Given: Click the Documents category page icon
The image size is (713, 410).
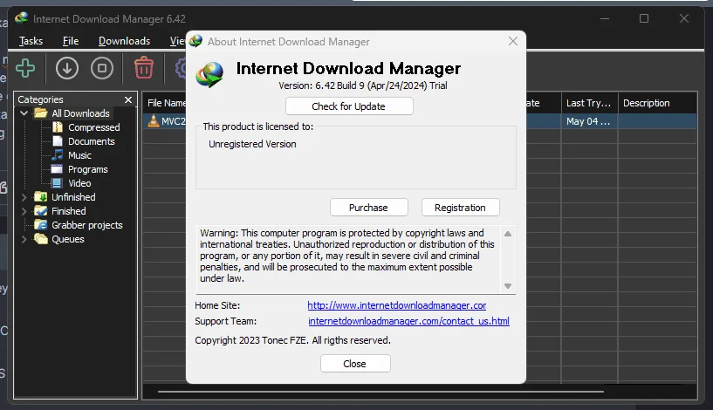Looking at the screenshot, I should (x=58, y=141).
